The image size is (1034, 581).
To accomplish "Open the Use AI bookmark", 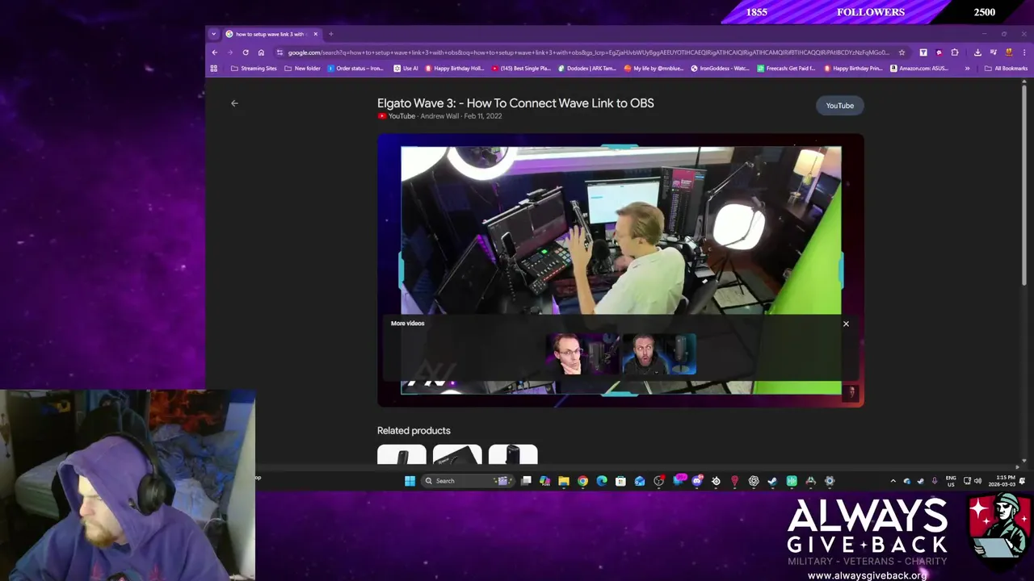I will coord(406,69).
